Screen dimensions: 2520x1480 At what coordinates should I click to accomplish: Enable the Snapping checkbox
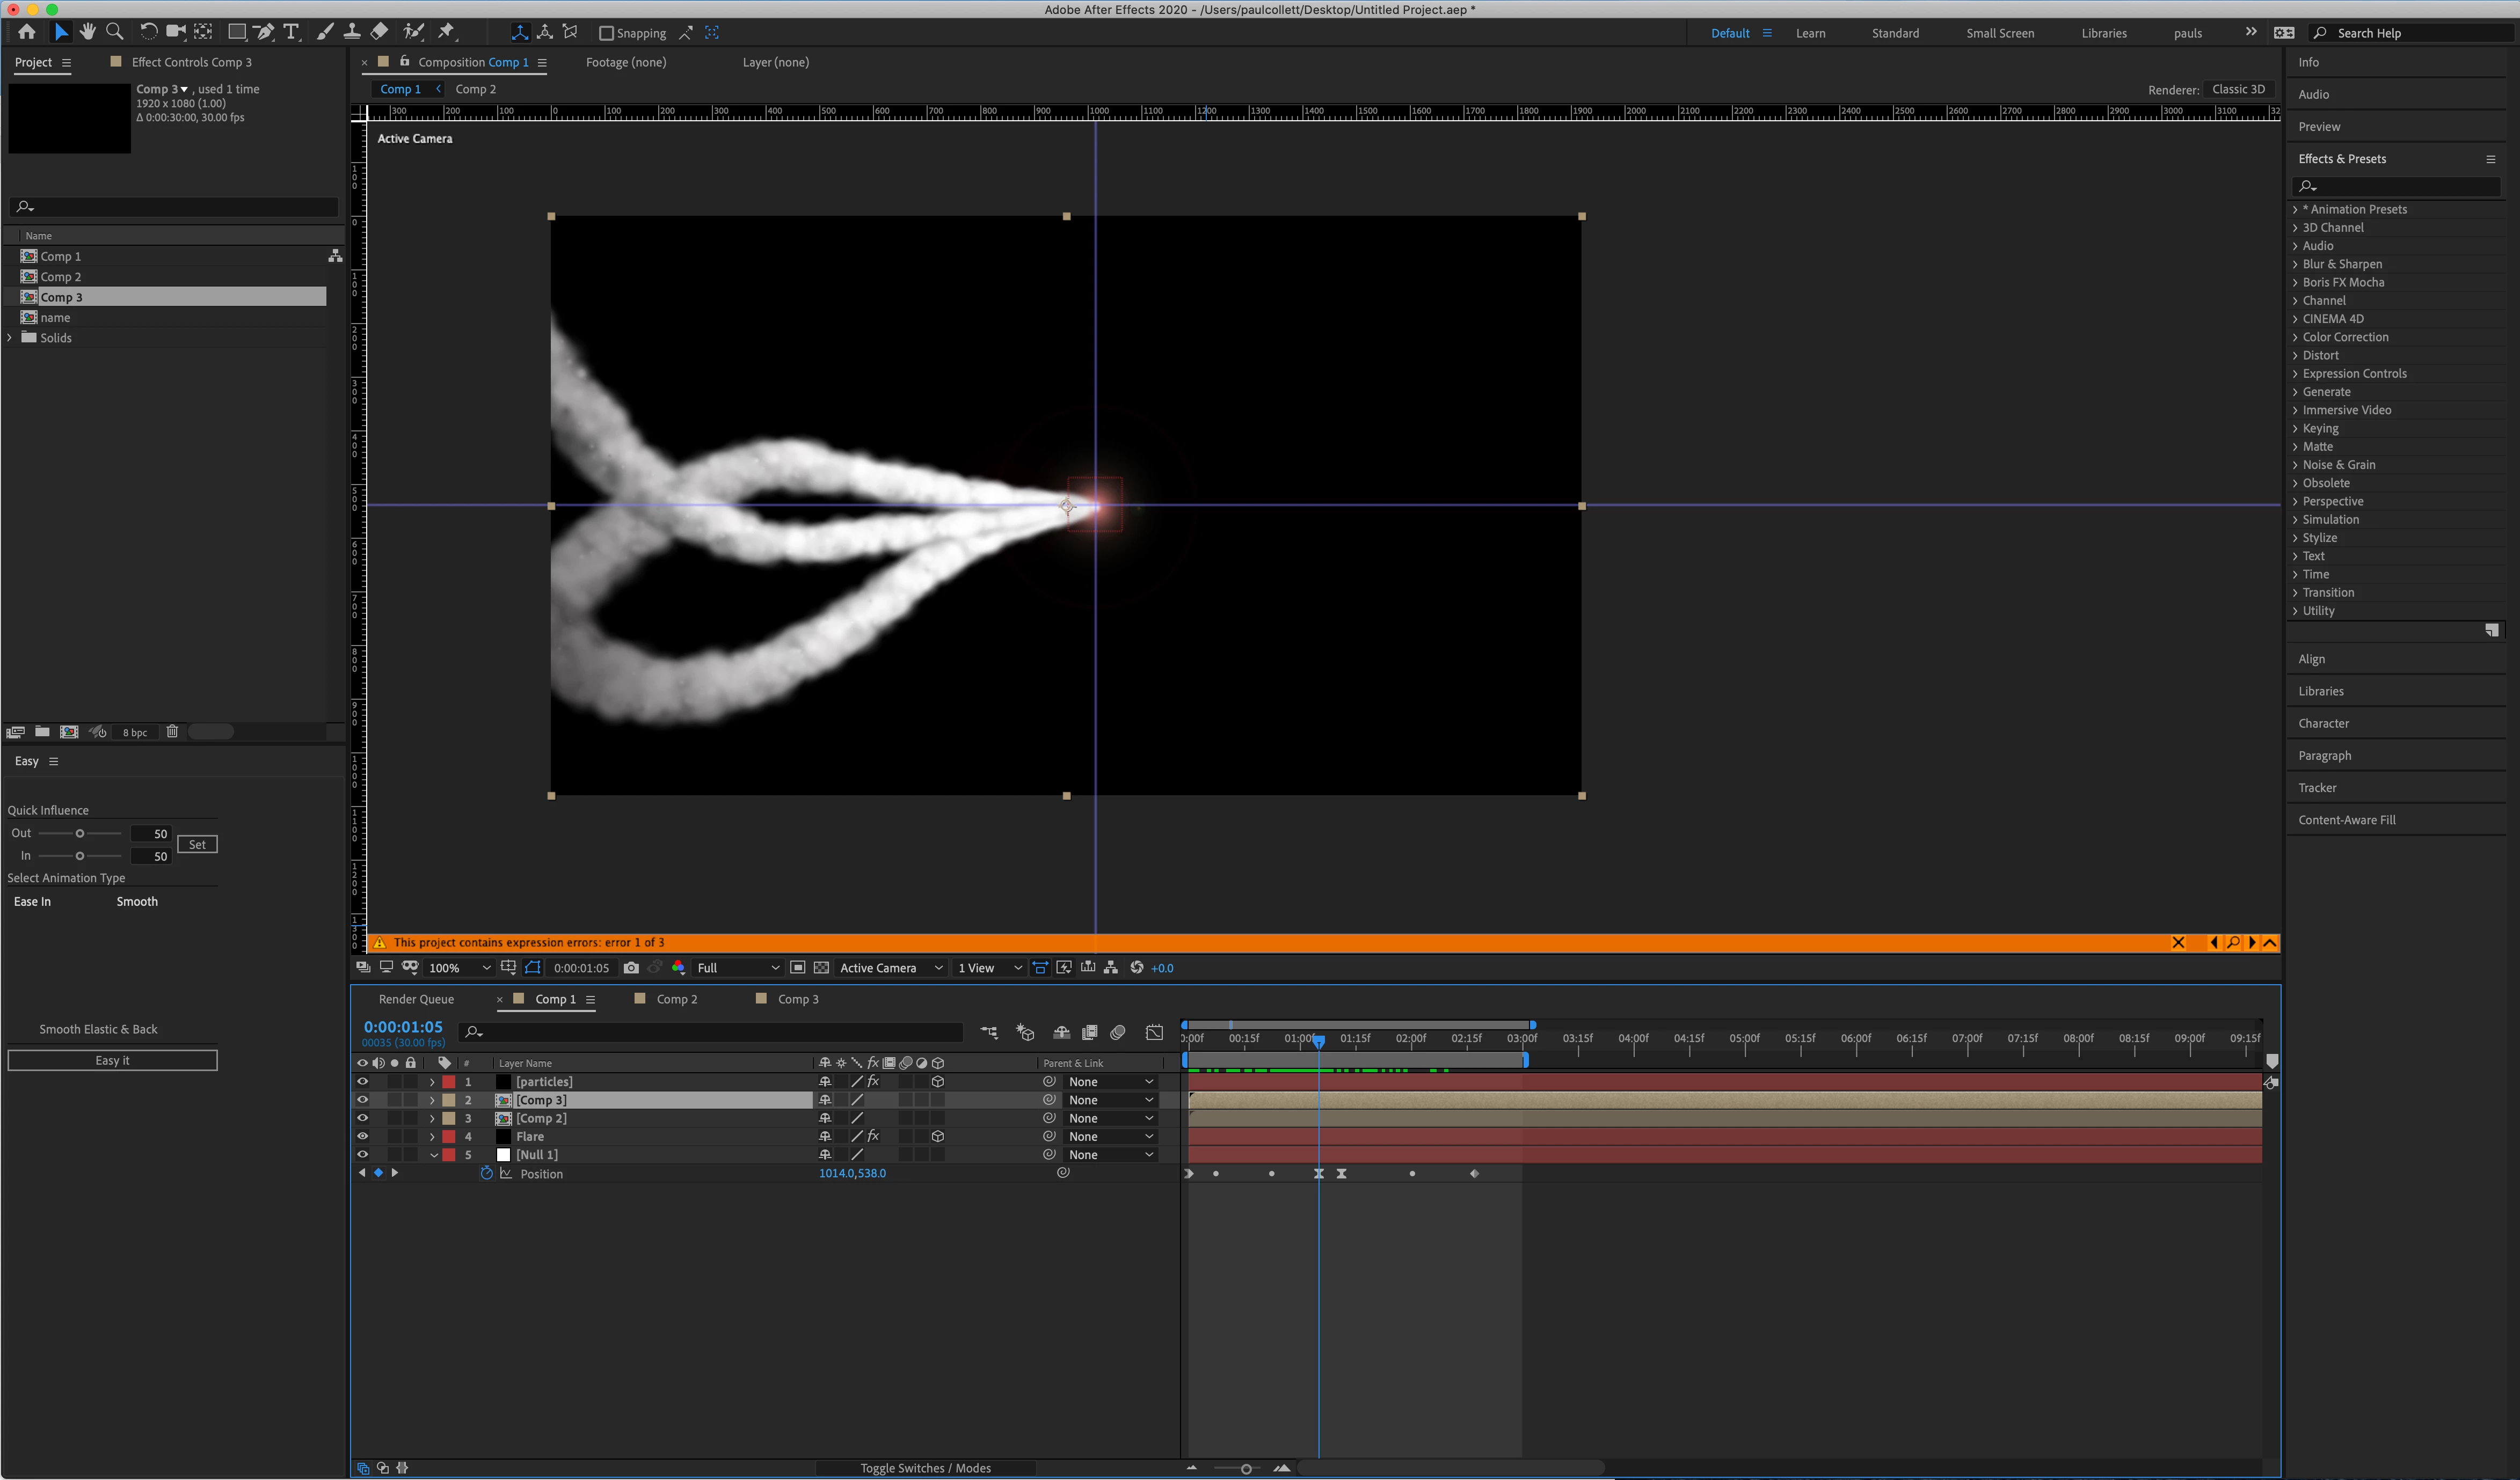click(606, 33)
